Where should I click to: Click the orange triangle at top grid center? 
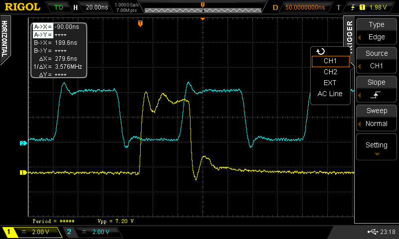[203, 19]
